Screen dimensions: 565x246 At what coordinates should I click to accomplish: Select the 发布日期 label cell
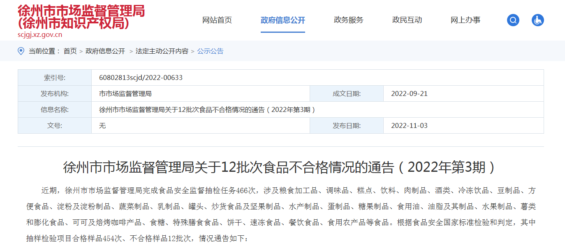coord(347,125)
